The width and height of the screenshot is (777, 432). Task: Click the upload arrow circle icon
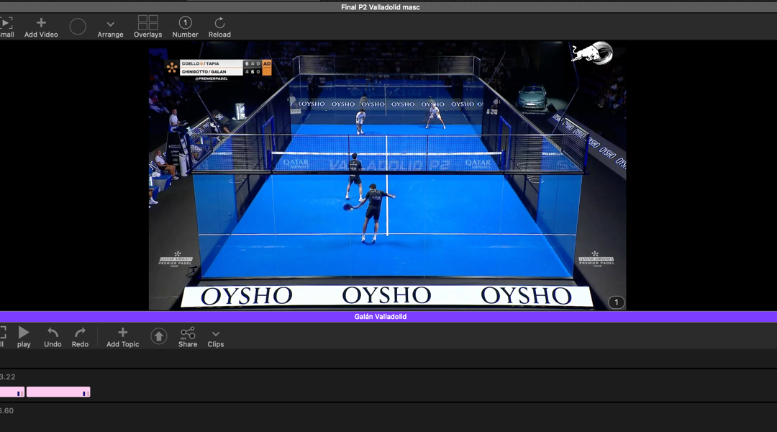click(158, 336)
